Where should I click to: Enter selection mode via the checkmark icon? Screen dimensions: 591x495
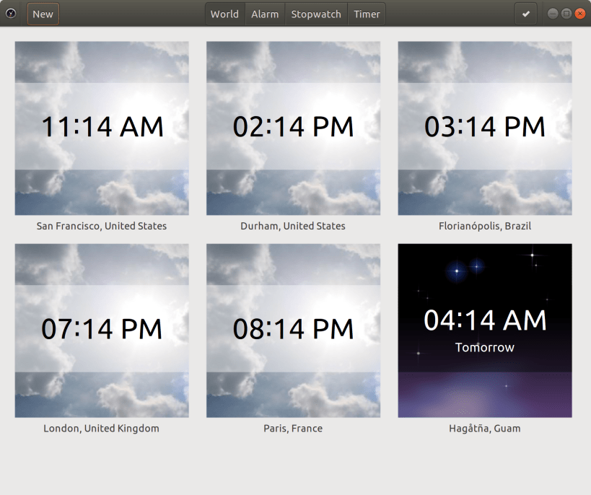[x=526, y=14]
